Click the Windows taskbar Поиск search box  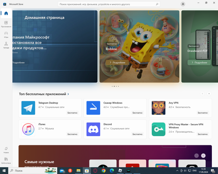point(33,171)
